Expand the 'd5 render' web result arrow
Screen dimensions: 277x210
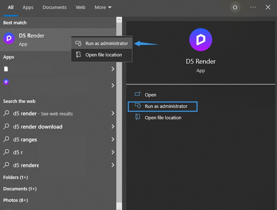pyautogui.click(x=113, y=113)
